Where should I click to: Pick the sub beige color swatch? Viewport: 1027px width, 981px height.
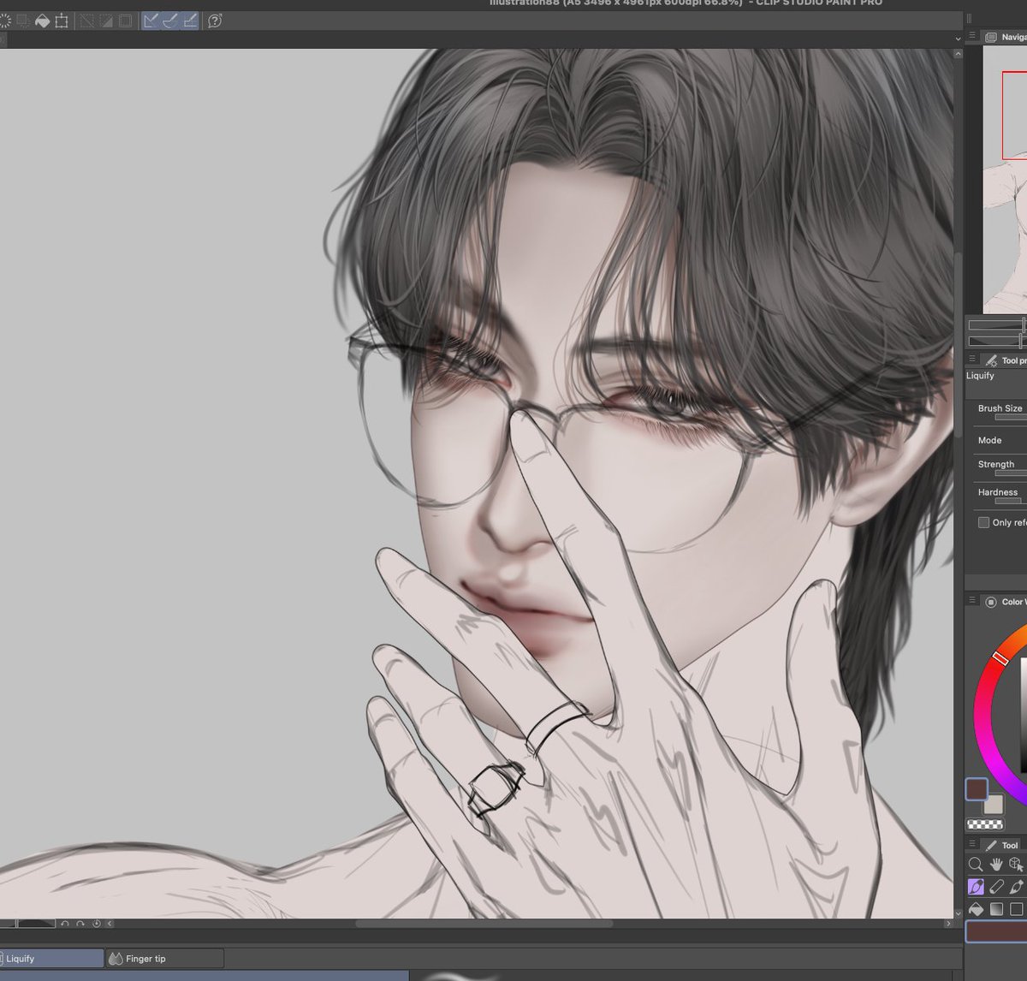tap(994, 805)
